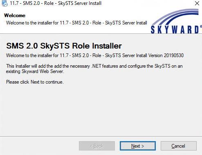Click the Skyward logo
The width and height of the screenshot is (202, 155).
(176, 21)
